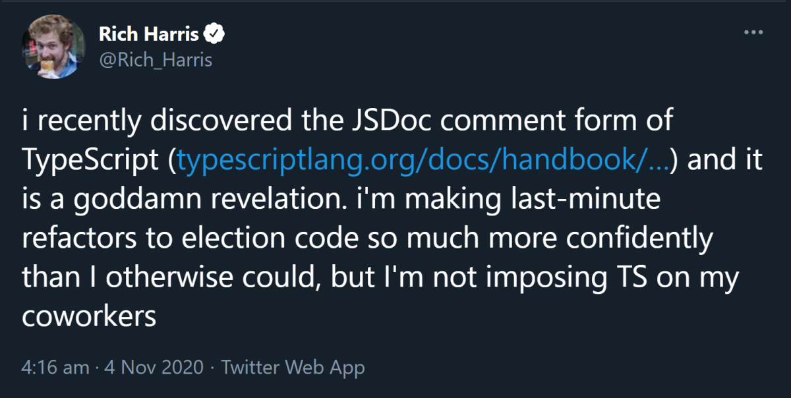Click the blue verification badge icon

212,33
